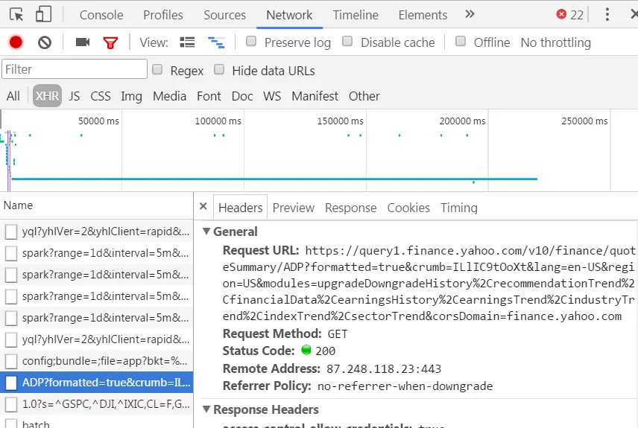Open DevTools three-dot menu
The height and width of the screenshot is (428, 638).
(x=607, y=15)
